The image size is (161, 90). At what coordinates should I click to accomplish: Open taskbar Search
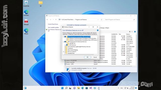[66, 88]
